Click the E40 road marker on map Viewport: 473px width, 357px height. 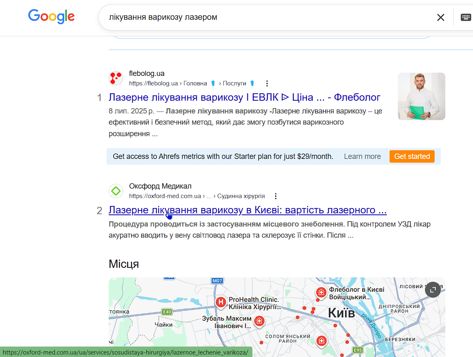167,312
